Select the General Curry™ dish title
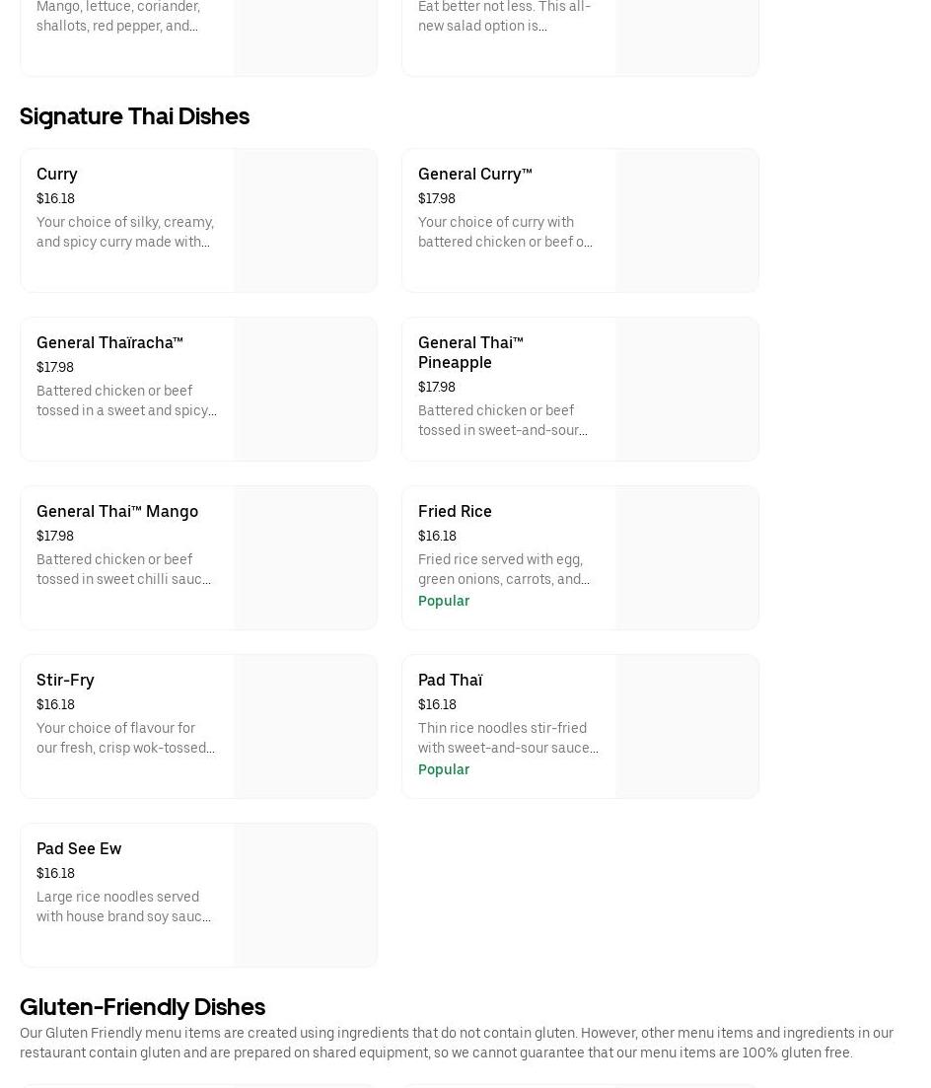 click(474, 175)
